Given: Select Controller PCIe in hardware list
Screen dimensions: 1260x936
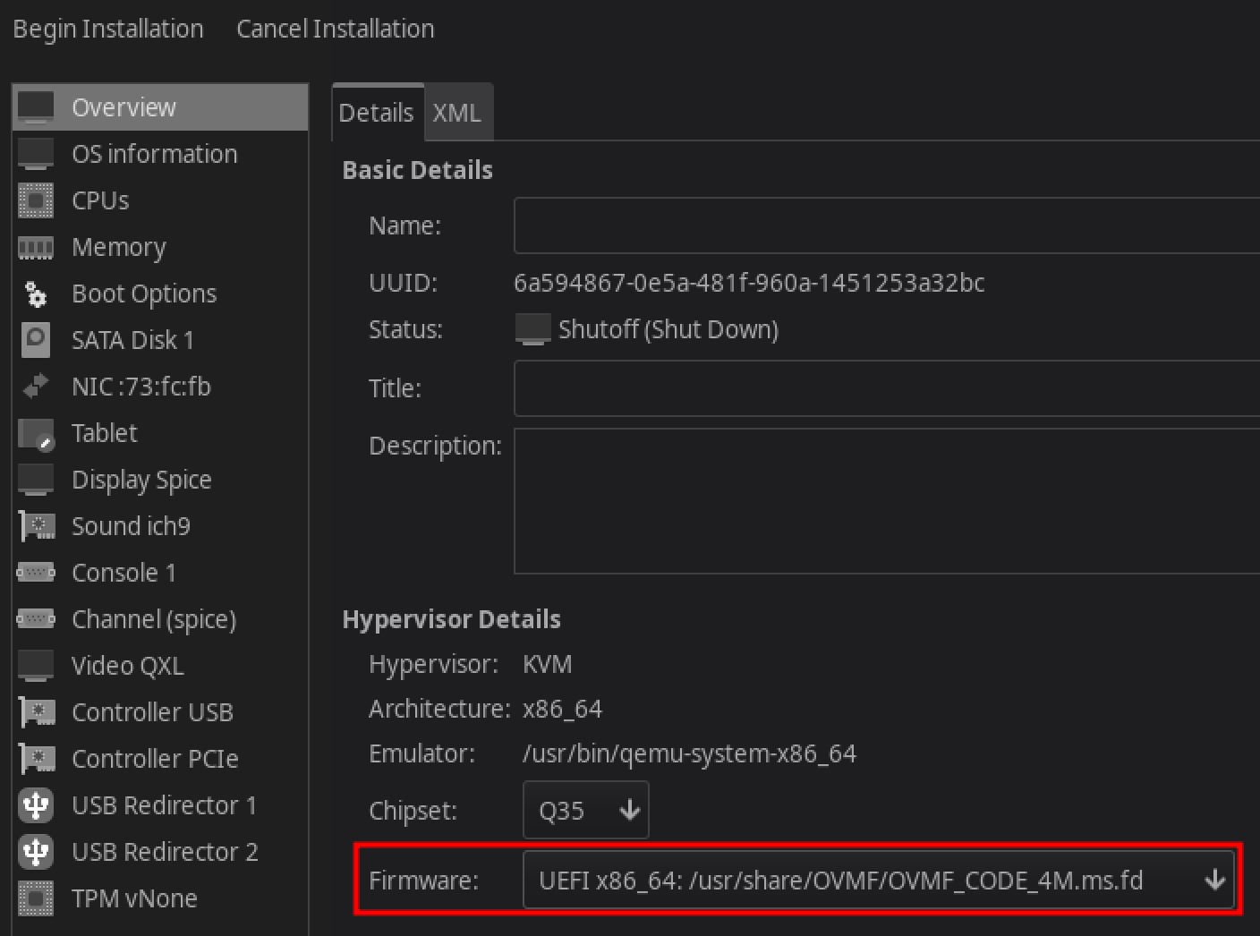Looking at the screenshot, I should (x=154, y=759).
